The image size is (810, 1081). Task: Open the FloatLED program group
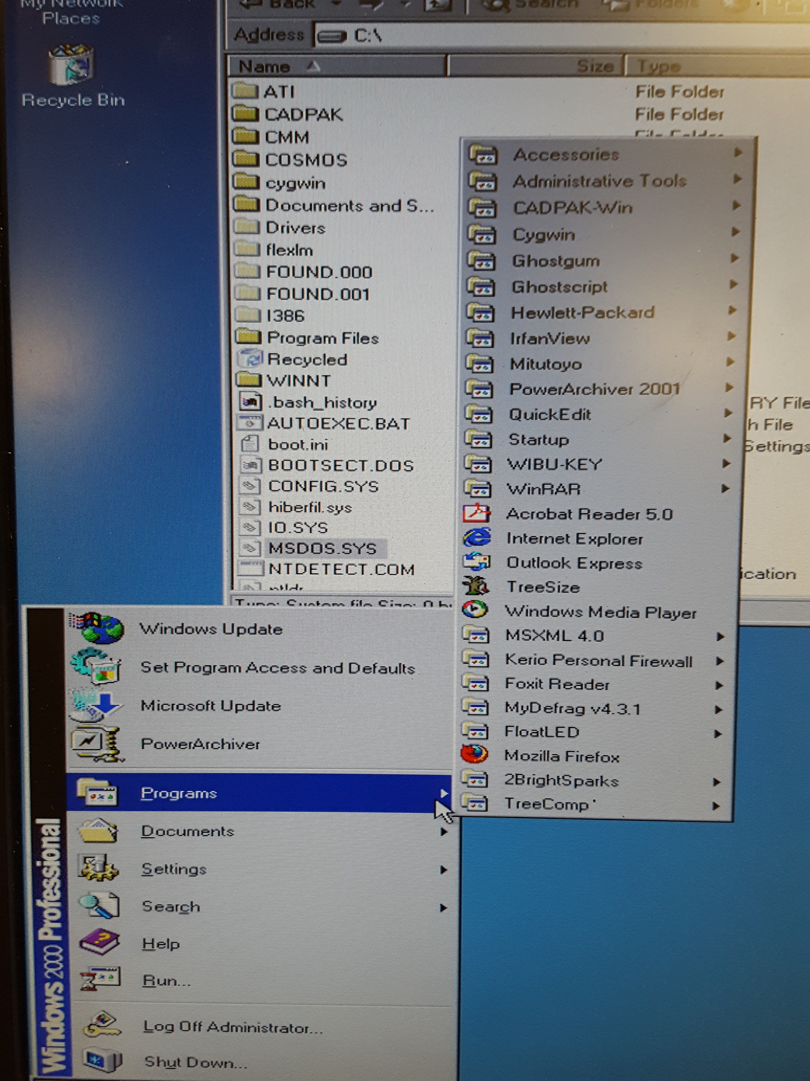click(596, 732)
